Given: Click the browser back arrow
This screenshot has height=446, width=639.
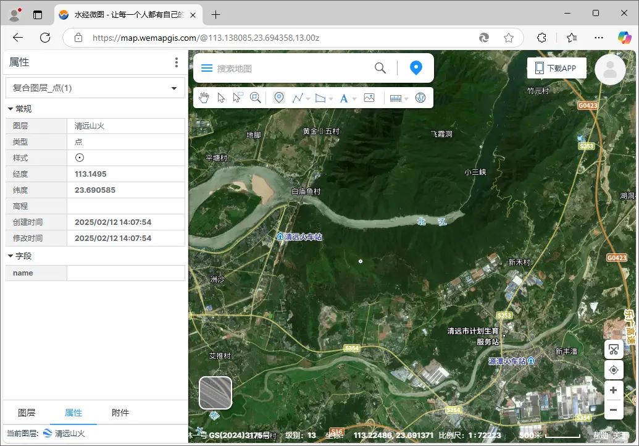Looking at the screenshot, I should coord(17,38).
